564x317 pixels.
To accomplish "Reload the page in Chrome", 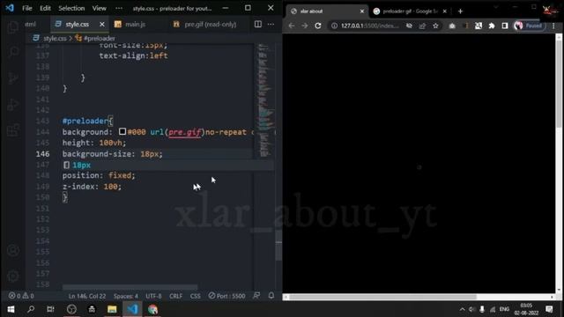I will (318, 26).
